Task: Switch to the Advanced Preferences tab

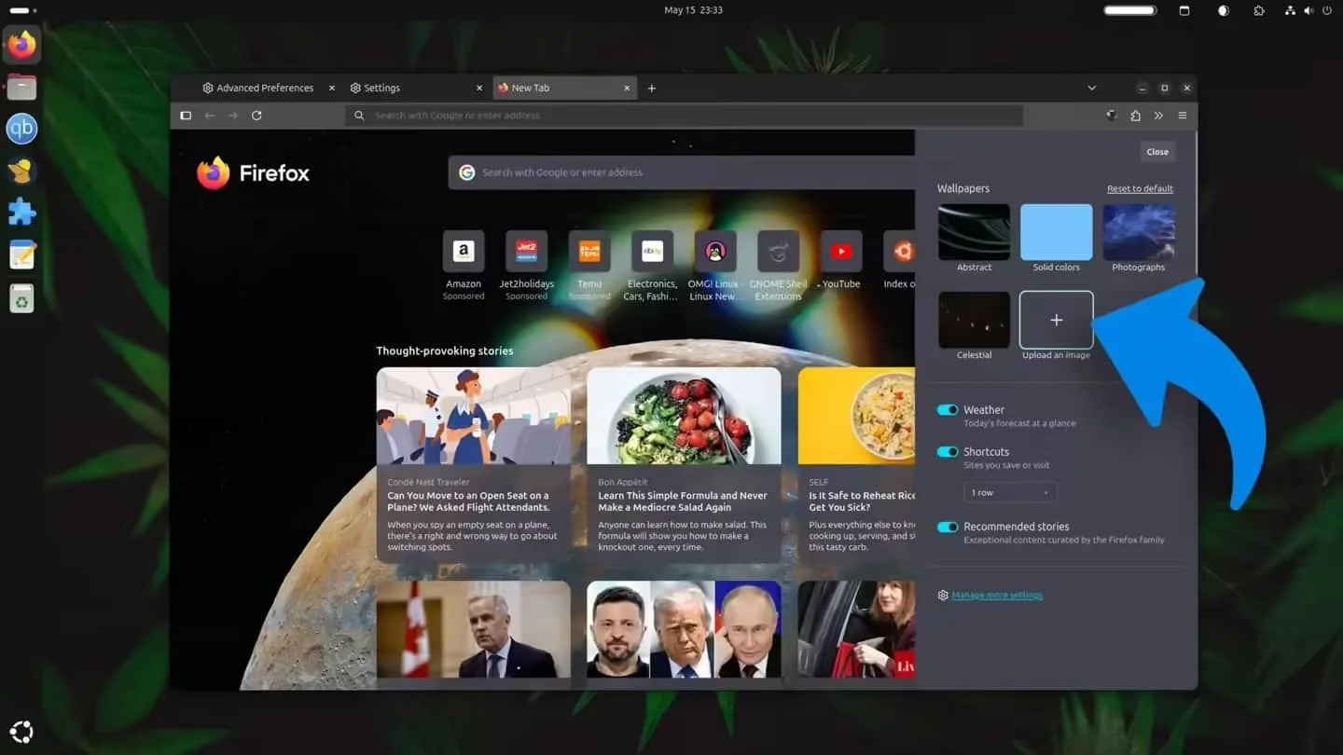Action: [263, 87]
